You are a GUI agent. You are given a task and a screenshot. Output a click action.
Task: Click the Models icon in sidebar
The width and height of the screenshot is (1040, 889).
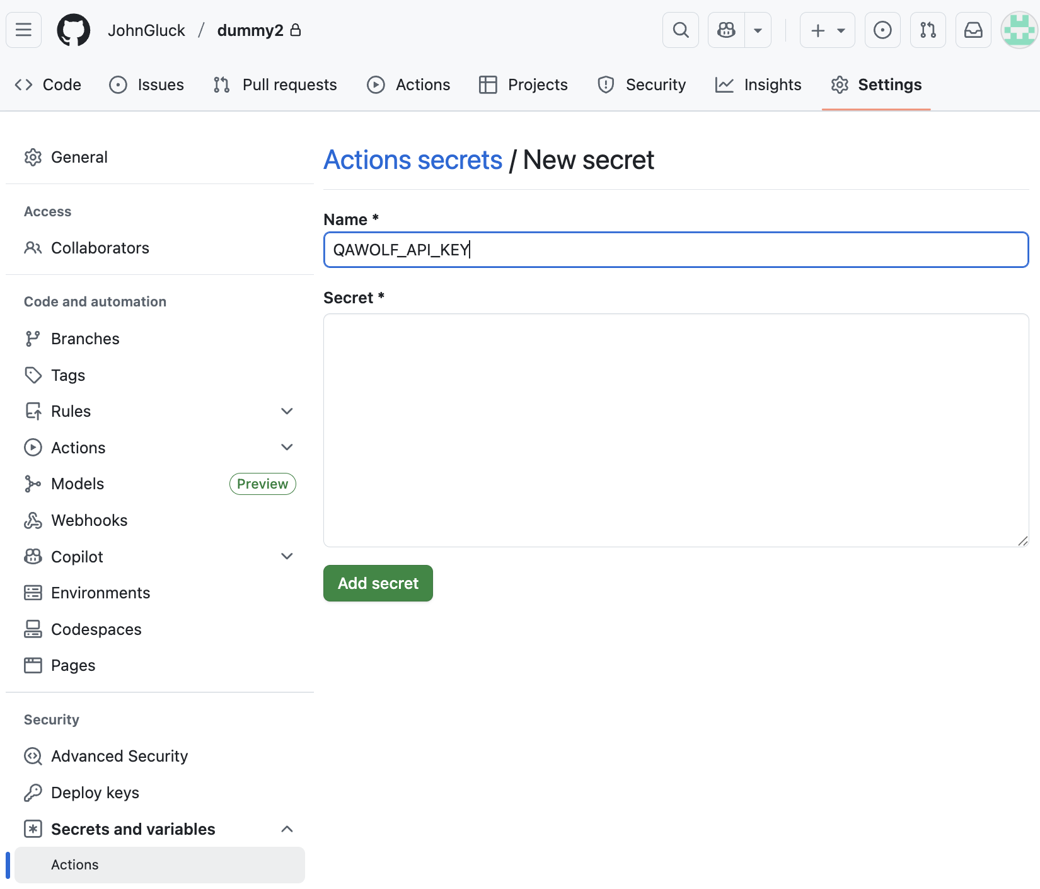point(33,484)
